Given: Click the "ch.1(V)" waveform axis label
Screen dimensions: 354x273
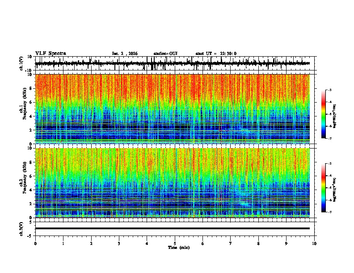Looking at the screenshot, I should pyautogui.click(x=21, y=63).
